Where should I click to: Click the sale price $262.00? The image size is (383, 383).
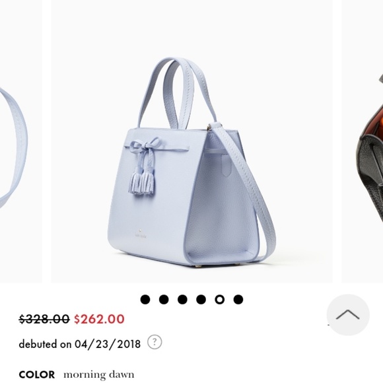[x=99, y=319]
